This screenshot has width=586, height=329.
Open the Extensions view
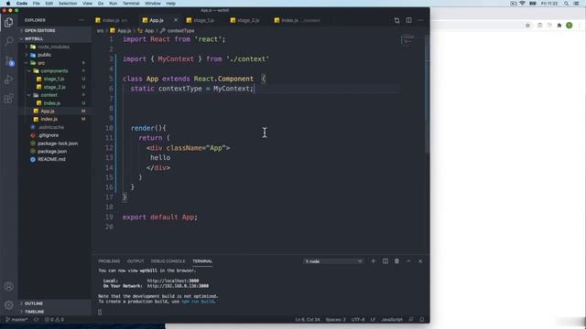(8, 99)
